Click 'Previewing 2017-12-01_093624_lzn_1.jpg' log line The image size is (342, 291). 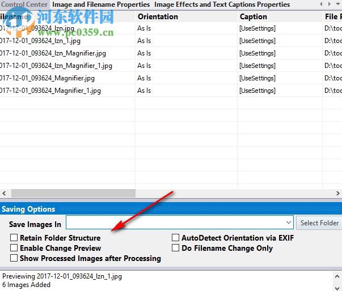62,276
